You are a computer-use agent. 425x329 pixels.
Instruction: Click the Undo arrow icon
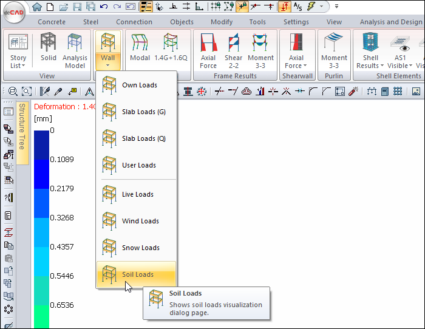pyautogui.click(x=104, y=7)
